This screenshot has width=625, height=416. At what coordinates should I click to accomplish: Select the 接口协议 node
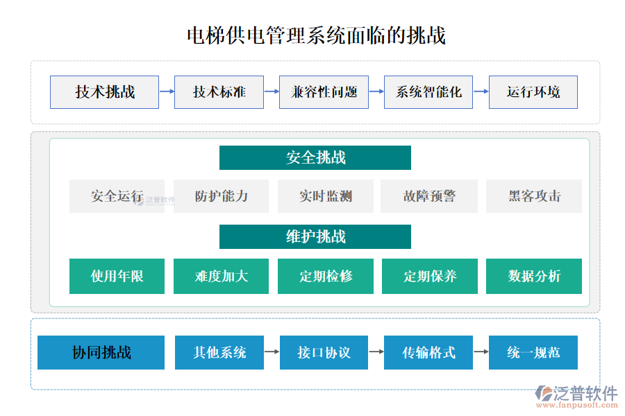click(x=324, y=353)
